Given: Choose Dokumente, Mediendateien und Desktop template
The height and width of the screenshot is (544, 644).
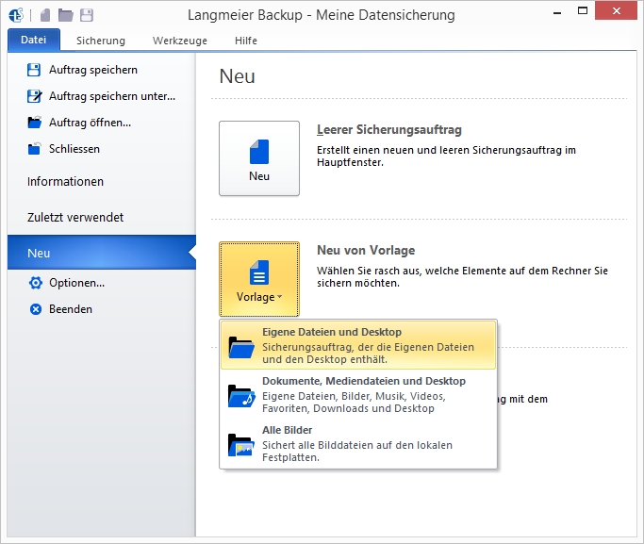Looking at the screenshot, I should pos(358,394).
